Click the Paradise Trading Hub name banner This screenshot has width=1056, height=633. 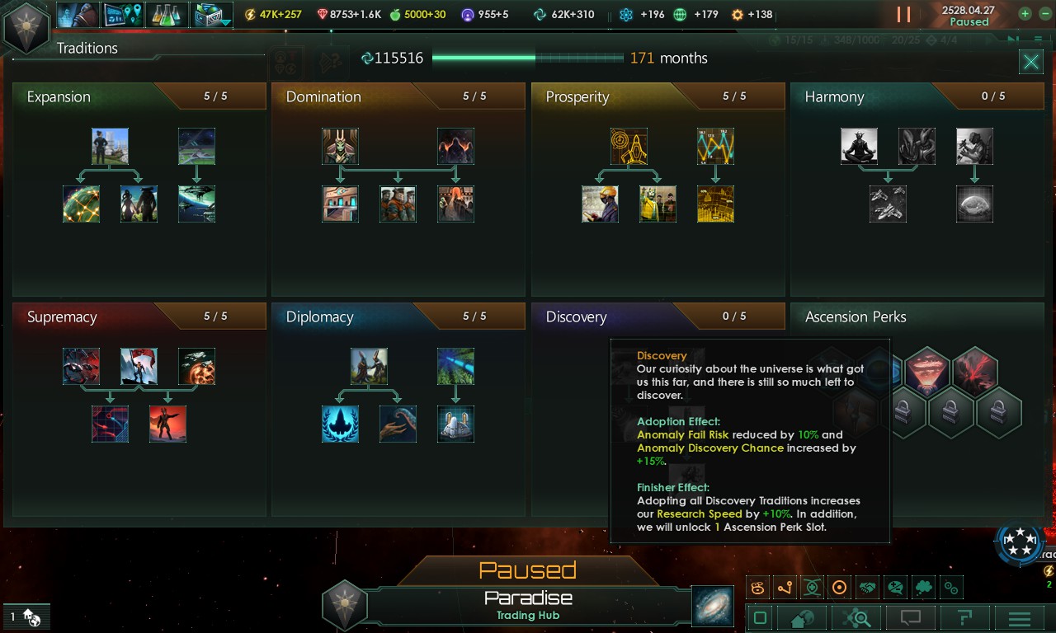click(528, 604)
